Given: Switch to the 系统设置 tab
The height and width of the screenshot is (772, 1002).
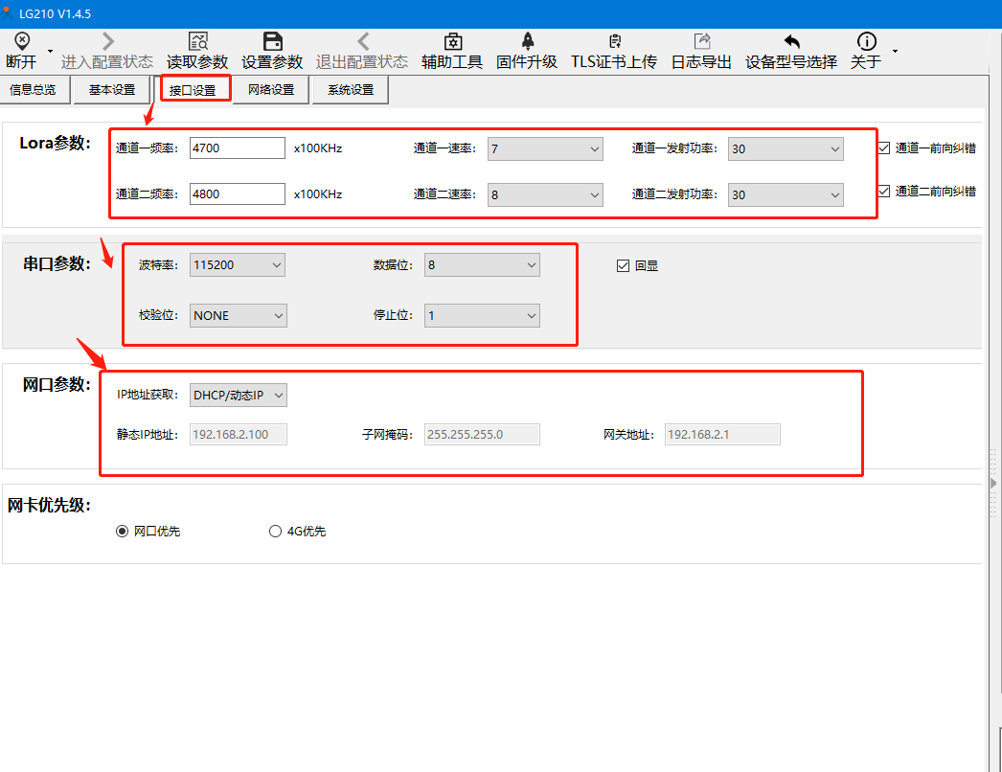Looking at the screenshot, I should [350, 90].
